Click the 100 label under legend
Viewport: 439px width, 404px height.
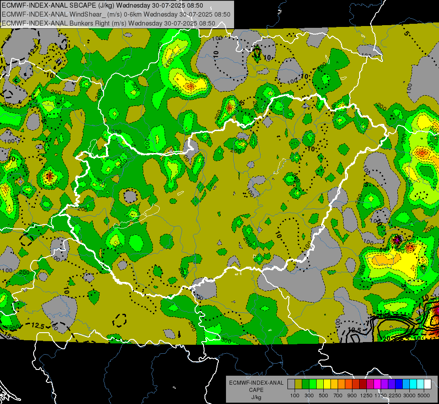(295, 395)
